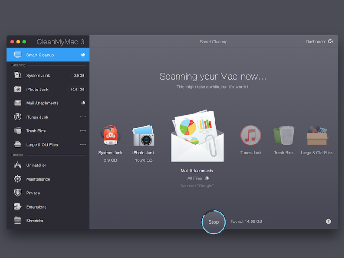This screenshot has height=258, width=344.
Task: Click the Uninstaller icon in sidebar
Action: pos(18,165)
